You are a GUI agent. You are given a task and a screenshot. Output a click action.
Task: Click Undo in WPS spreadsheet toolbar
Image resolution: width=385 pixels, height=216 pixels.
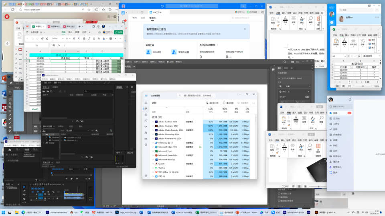pos(32,38)
